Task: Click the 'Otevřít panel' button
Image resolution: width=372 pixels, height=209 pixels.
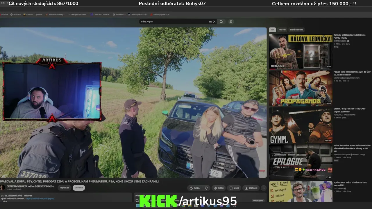Action: [258, 201]
